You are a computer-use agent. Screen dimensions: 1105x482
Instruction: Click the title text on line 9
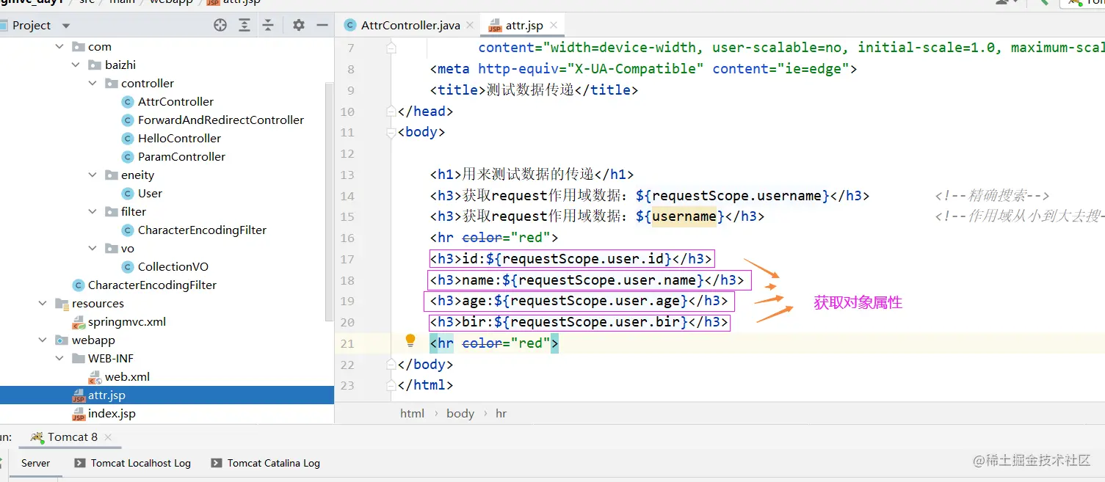pos(529,90)
